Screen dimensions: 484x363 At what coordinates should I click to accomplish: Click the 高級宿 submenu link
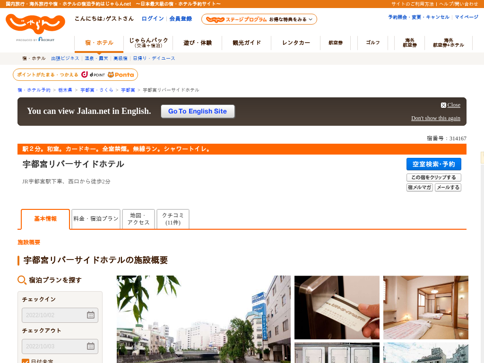coord(121,58)
